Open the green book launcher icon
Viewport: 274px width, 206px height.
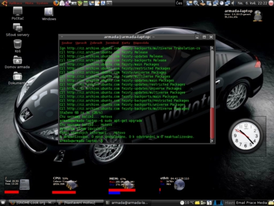[x=80, y=3]
